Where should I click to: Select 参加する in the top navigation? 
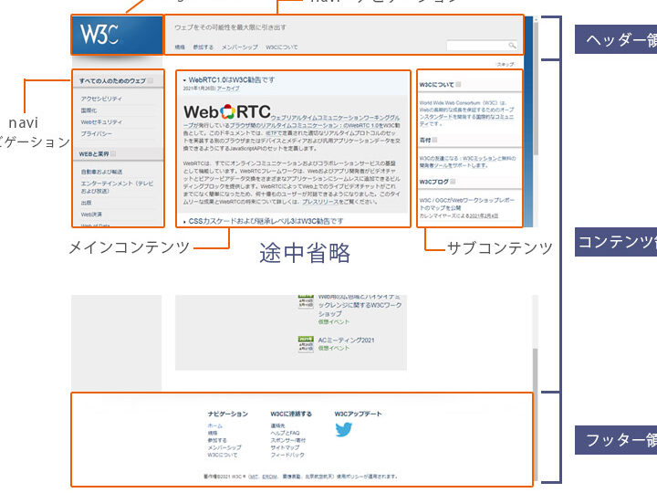coord(201,46)
